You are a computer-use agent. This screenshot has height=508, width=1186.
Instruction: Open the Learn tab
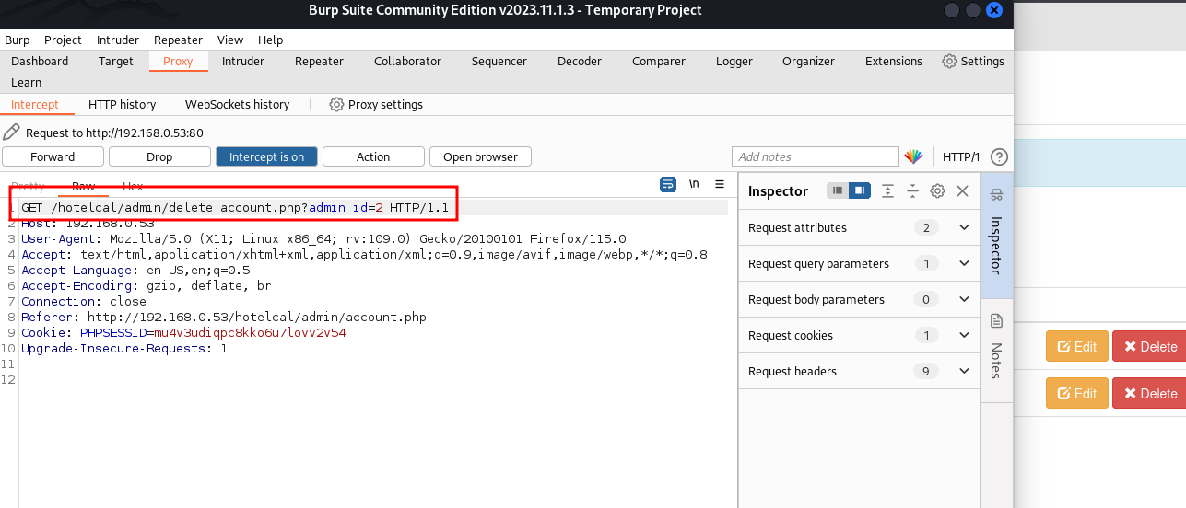(26, 82)
